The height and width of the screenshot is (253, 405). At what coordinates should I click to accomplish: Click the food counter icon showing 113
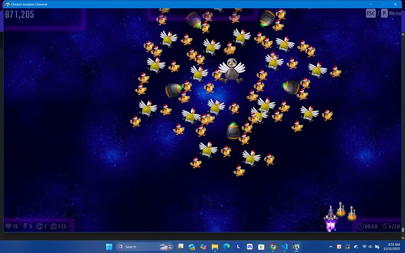pos(53,227)
